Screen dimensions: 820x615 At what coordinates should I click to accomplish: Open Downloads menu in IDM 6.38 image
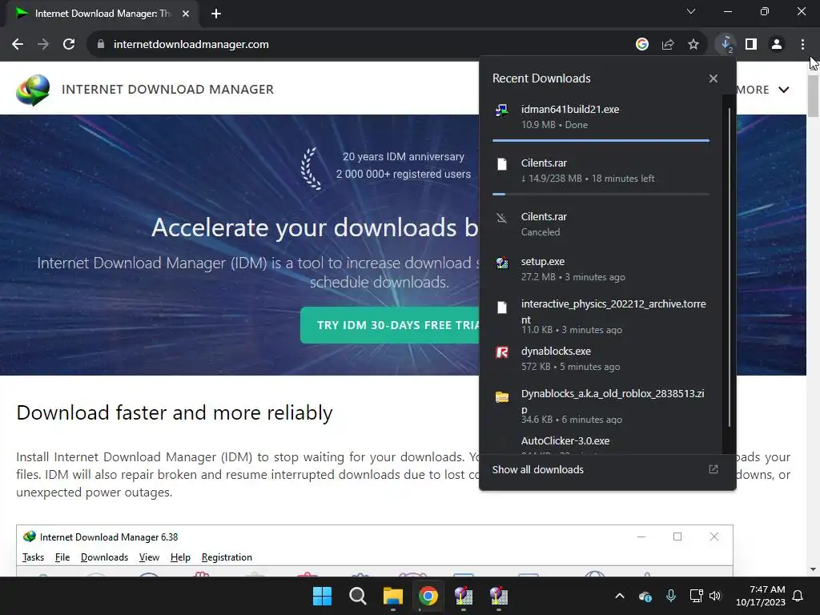[x=105, y=557]
